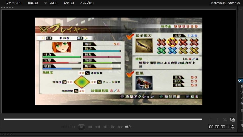
Task: Step forward one frame with Next frame
Action: click(x=113, y=127)
